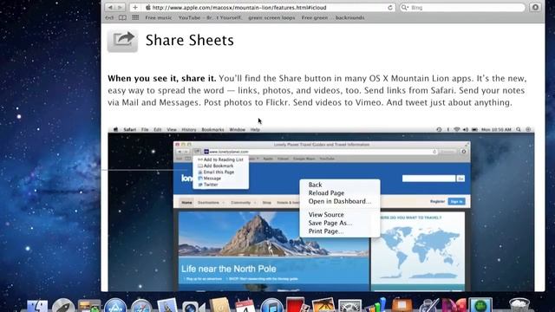Image resolution: width=555 pixels, height=312 pixels.
Task: Show Top Sites grid icon
Action: tap(135, 17)
